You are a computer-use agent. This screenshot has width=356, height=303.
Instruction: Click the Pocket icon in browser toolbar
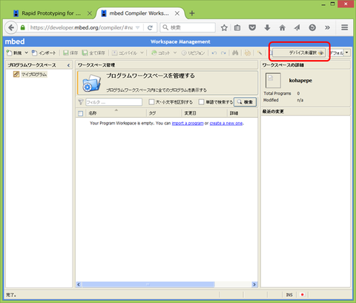pyautogui.click(x=252, y=27)
